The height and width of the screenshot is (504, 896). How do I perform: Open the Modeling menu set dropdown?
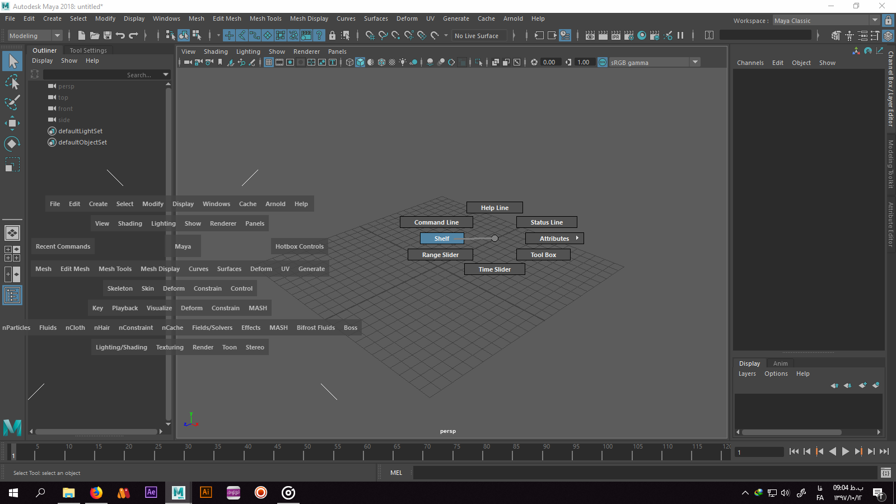tap(35, 35)
